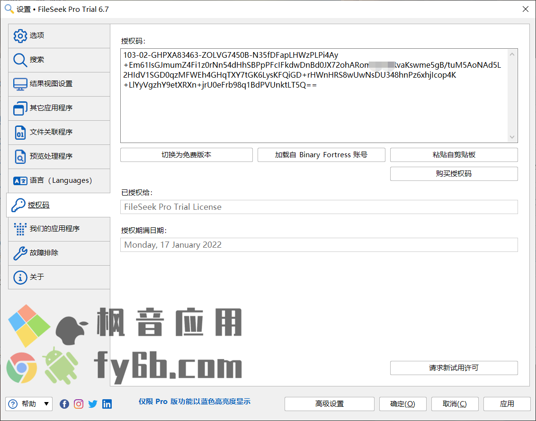Image resolution: width=536 pixels, height=421 pixels.
Task: Click the 故障排除 wrench icon
Action: [x=20, y=253]
